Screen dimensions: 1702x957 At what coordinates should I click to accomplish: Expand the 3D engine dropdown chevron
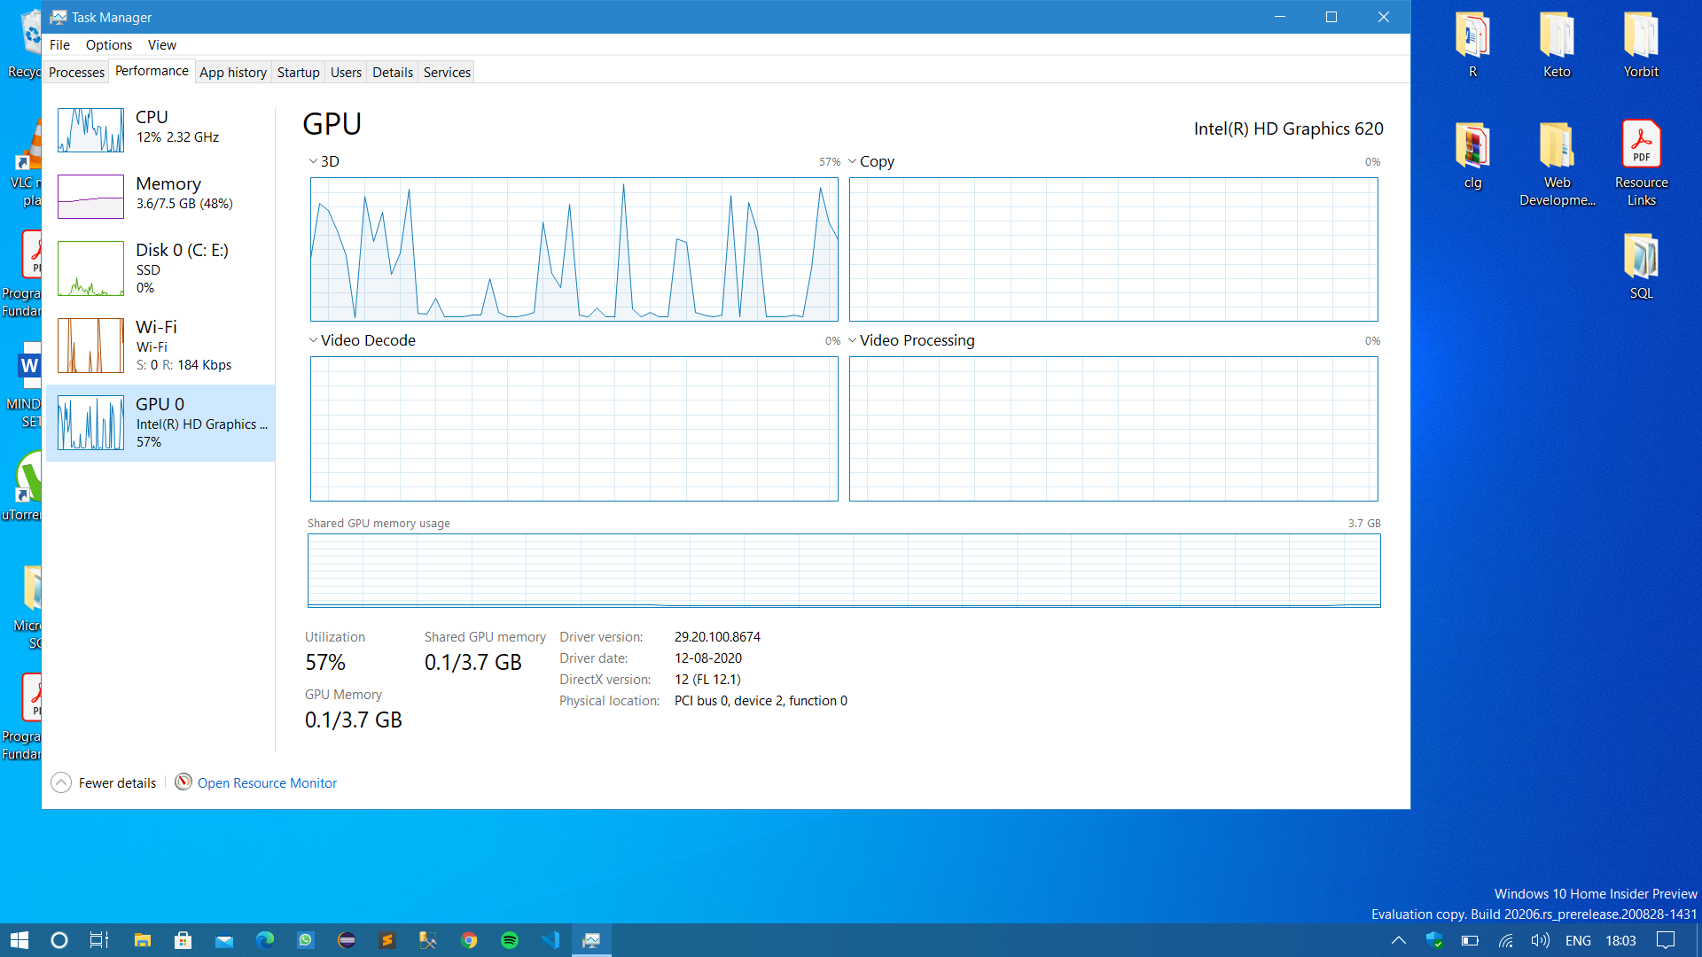pos(313,161)
